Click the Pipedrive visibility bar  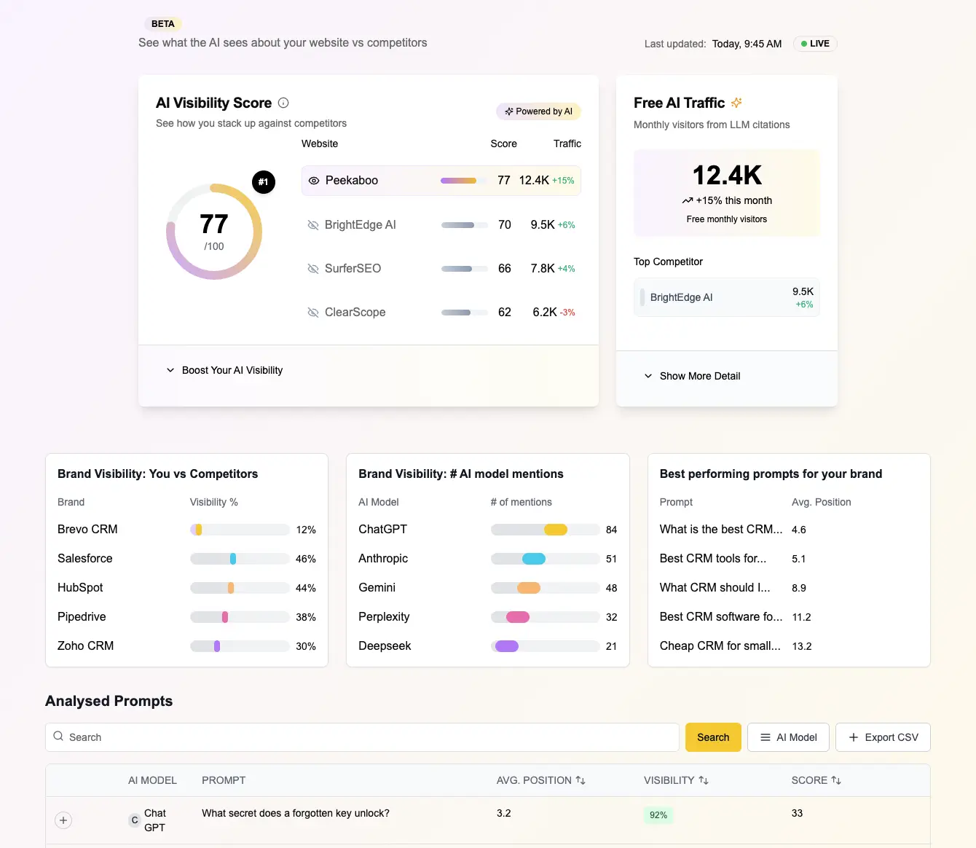coord(240,617)
